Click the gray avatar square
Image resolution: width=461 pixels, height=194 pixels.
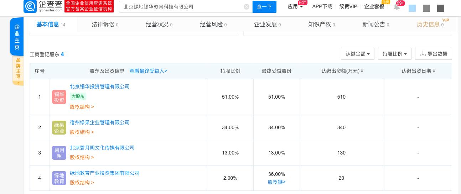click(426, 8)
